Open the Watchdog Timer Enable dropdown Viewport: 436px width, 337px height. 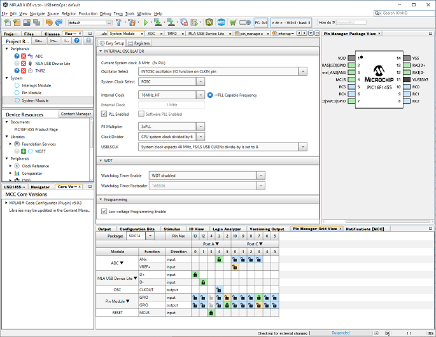click(x=260, y=175)
